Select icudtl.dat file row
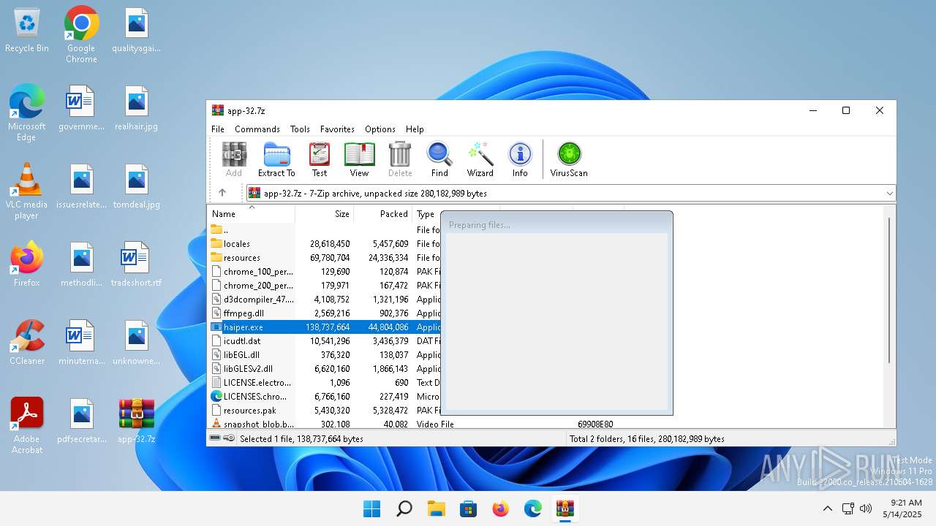936x526 pixels. (325, 341)
